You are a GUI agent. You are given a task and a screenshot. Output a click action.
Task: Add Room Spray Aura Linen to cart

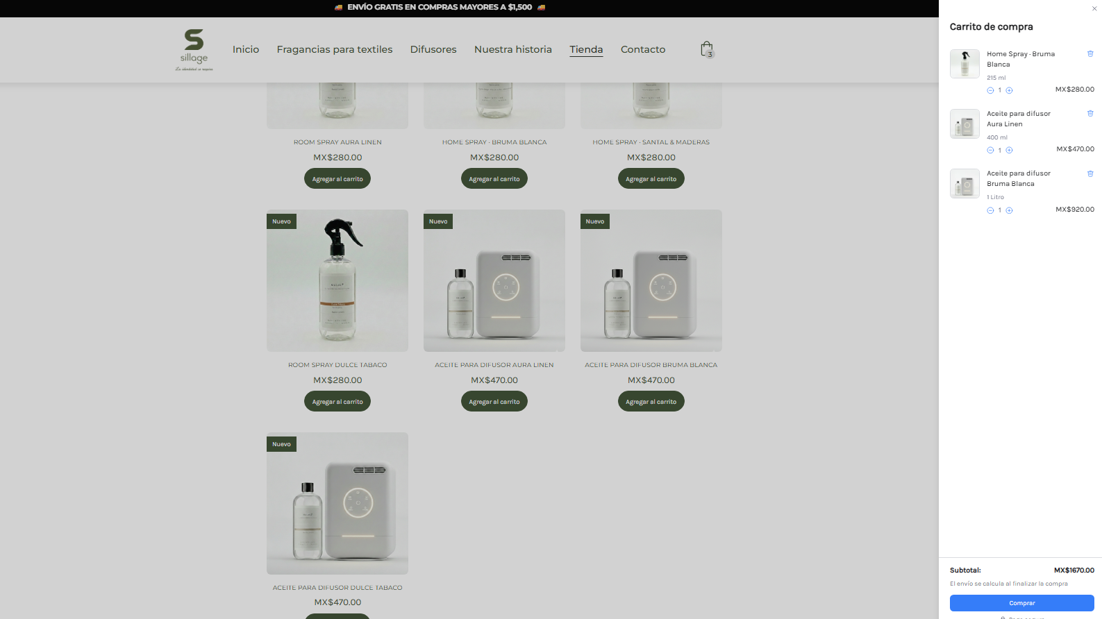337,179
